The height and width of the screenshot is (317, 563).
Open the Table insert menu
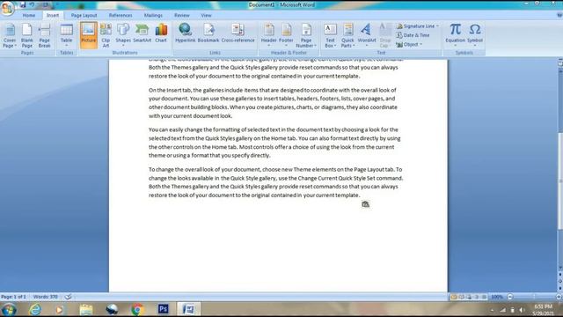(x=67, y=35)
